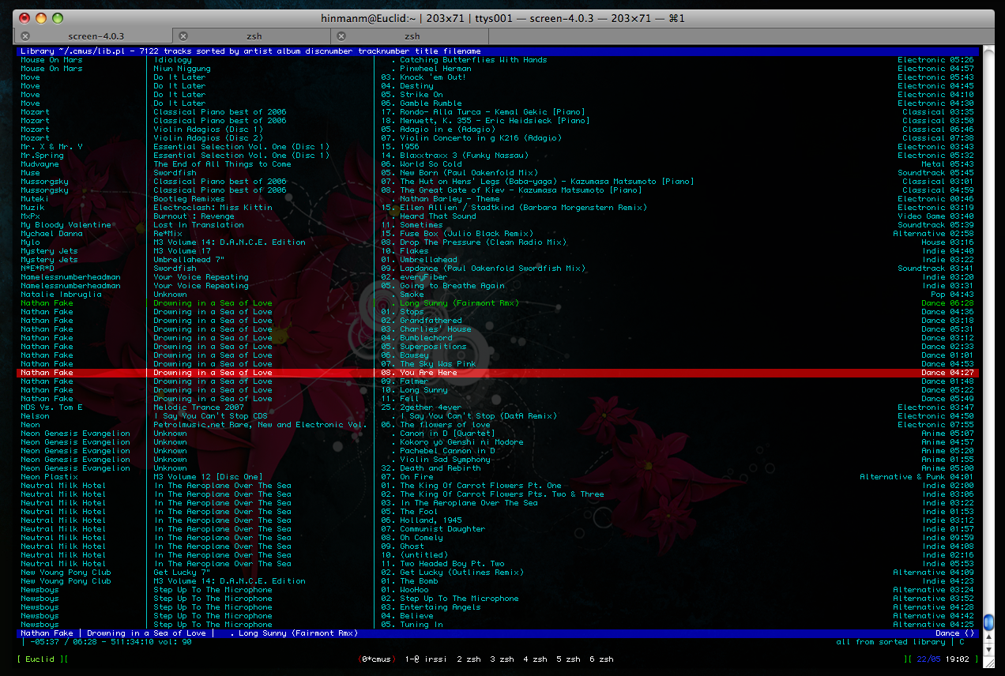Click the Mudvayne artist name
The height and width of the screenshot is (676, 1005).
click(40, 164)
